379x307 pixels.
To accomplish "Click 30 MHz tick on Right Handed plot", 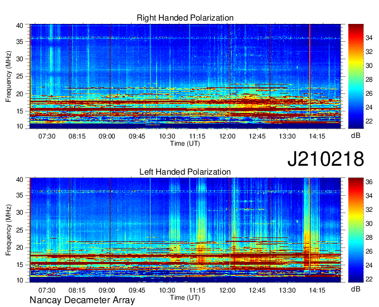I will pyautogui.click(x=20, y=59).
